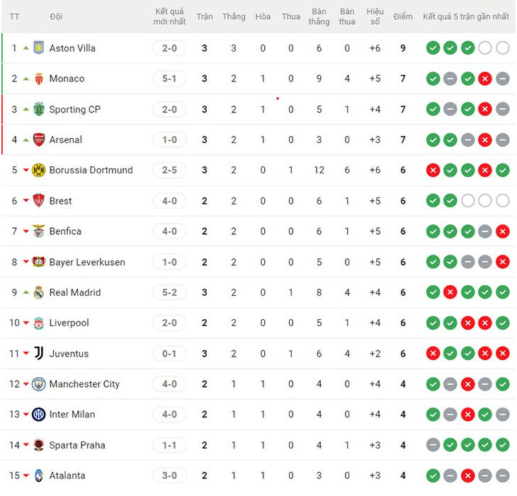Select the Borussia Dortmund BVB logo
Screen dimensions: 517x496
tap(38, 171)
